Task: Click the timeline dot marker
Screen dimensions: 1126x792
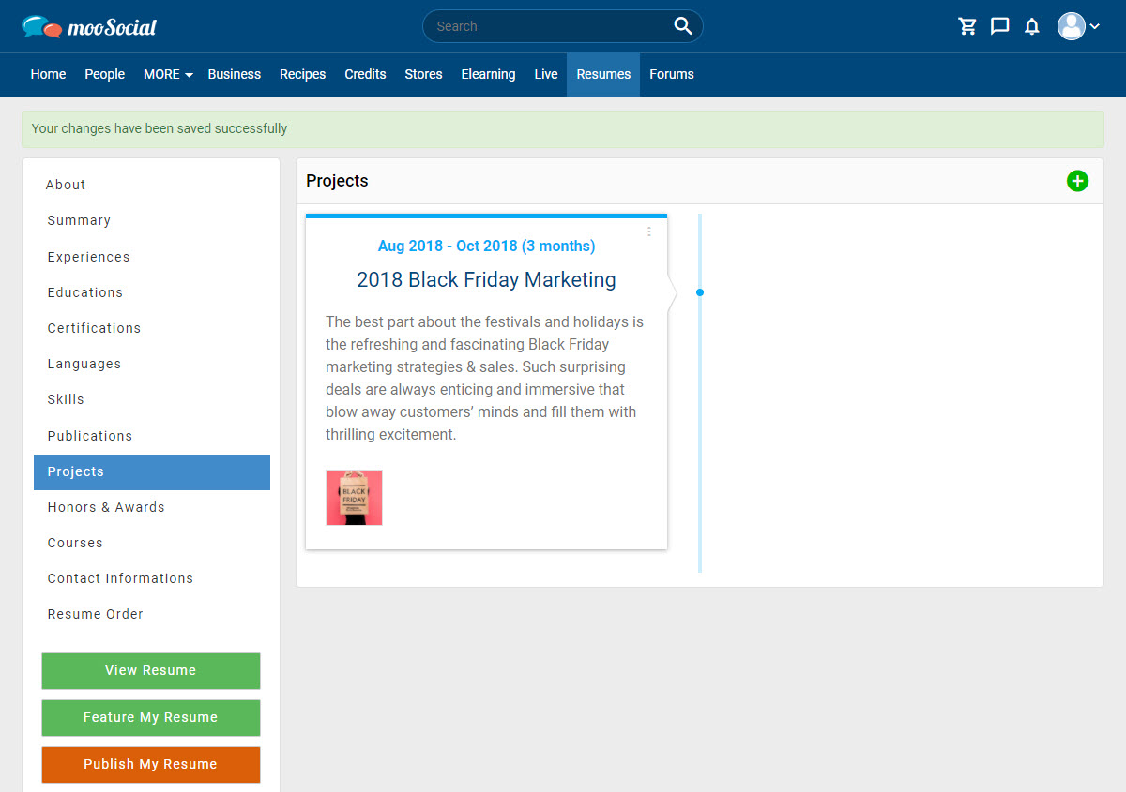Action: [700, 292]
